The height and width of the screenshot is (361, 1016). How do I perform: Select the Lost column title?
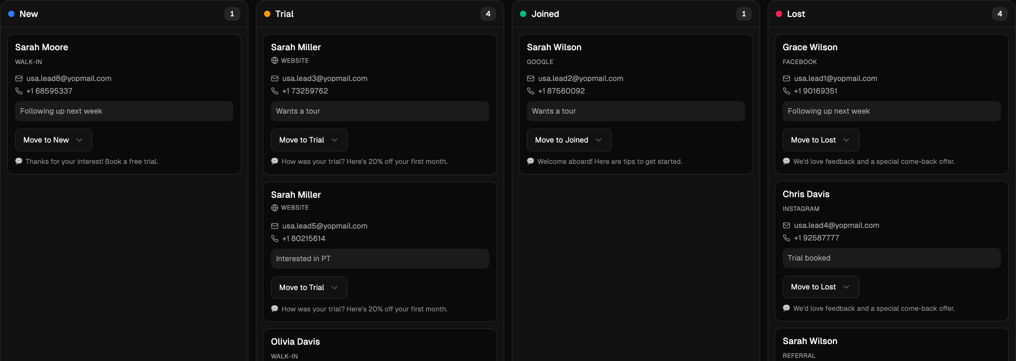796,14
